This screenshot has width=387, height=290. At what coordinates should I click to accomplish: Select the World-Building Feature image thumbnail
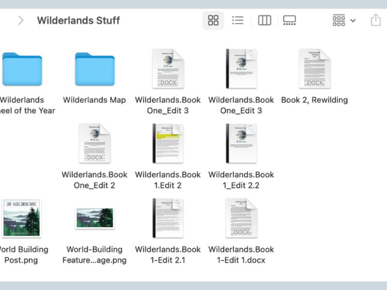(95, 218)
